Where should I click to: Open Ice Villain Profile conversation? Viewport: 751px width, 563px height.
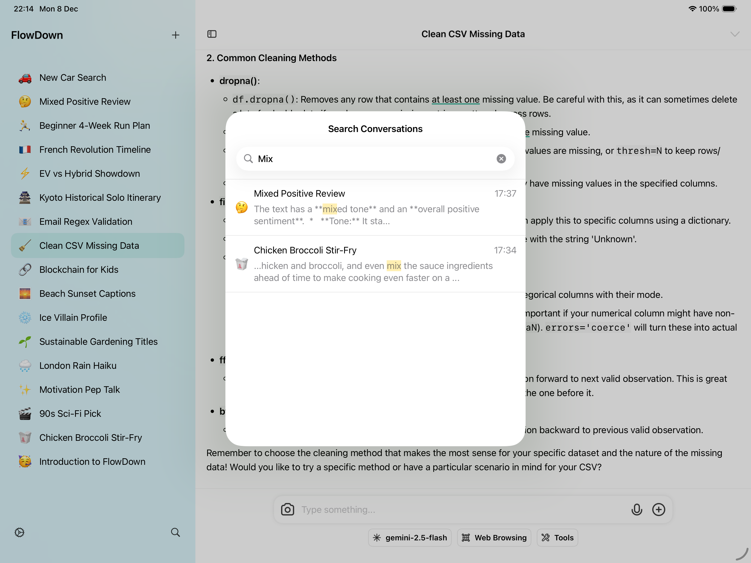pyautogui.click(x=98, y=318)
